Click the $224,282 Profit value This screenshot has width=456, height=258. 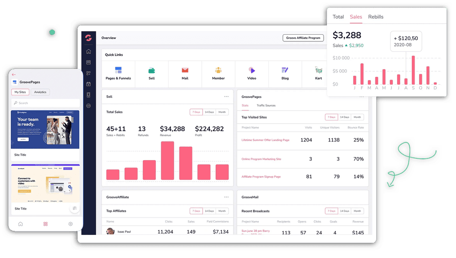tap(209, 129)
